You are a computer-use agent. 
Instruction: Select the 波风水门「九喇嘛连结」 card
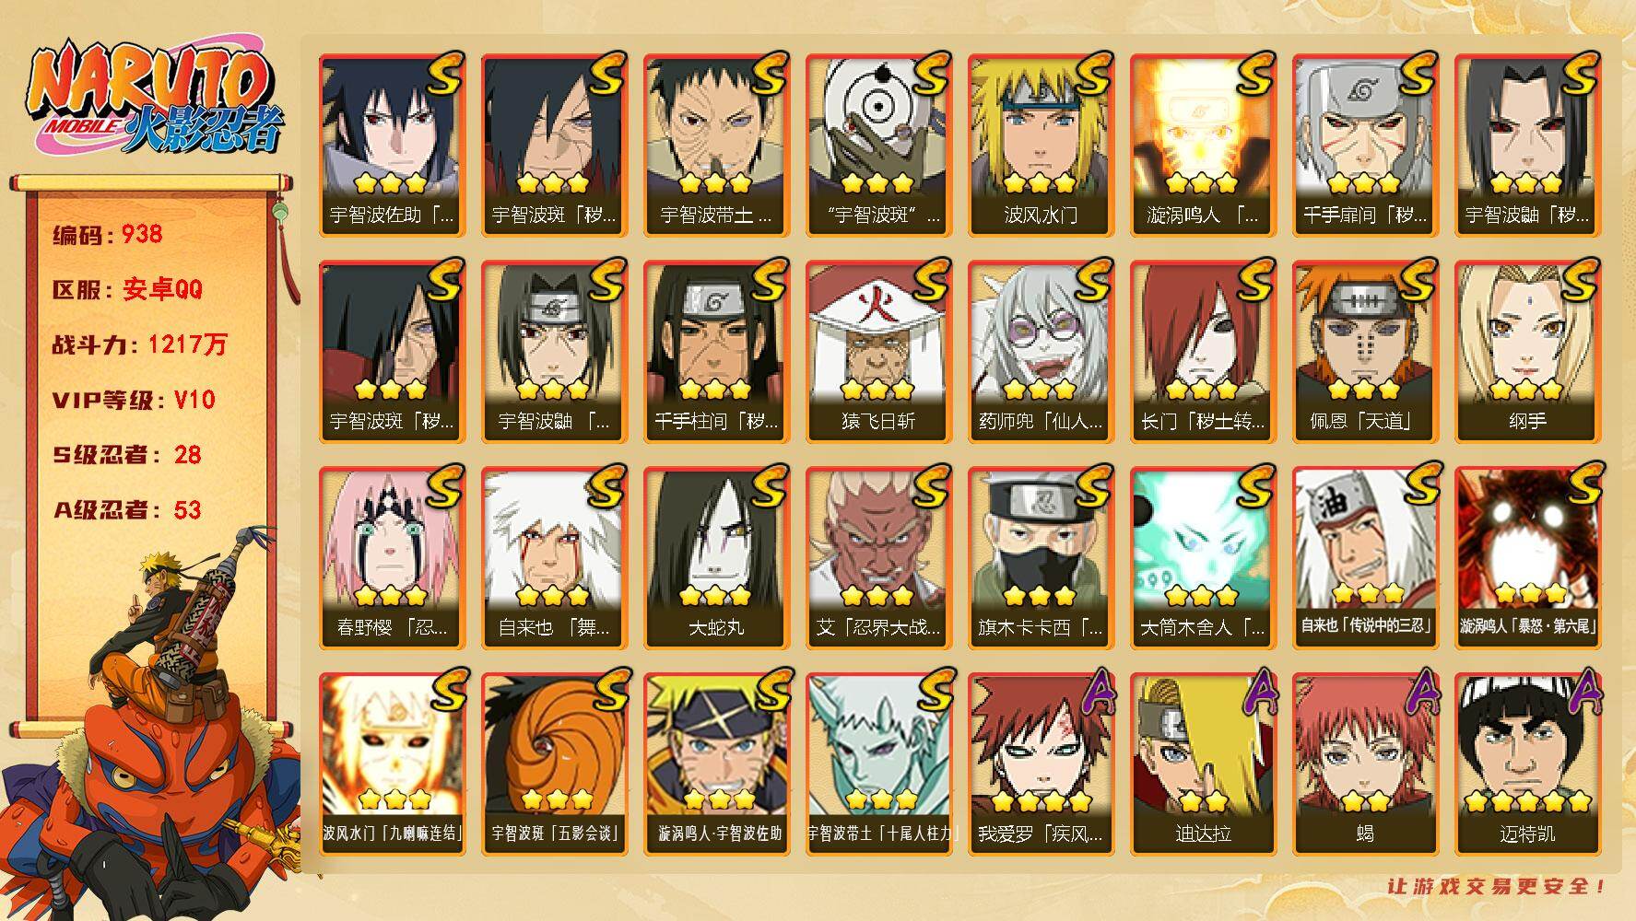pos(392,764)
